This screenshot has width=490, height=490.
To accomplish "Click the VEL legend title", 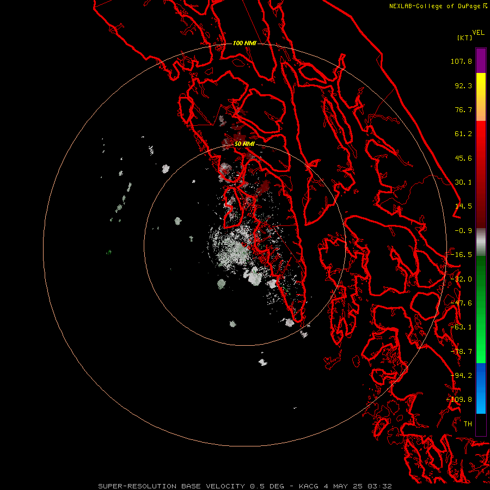I will tap(478, 33).
